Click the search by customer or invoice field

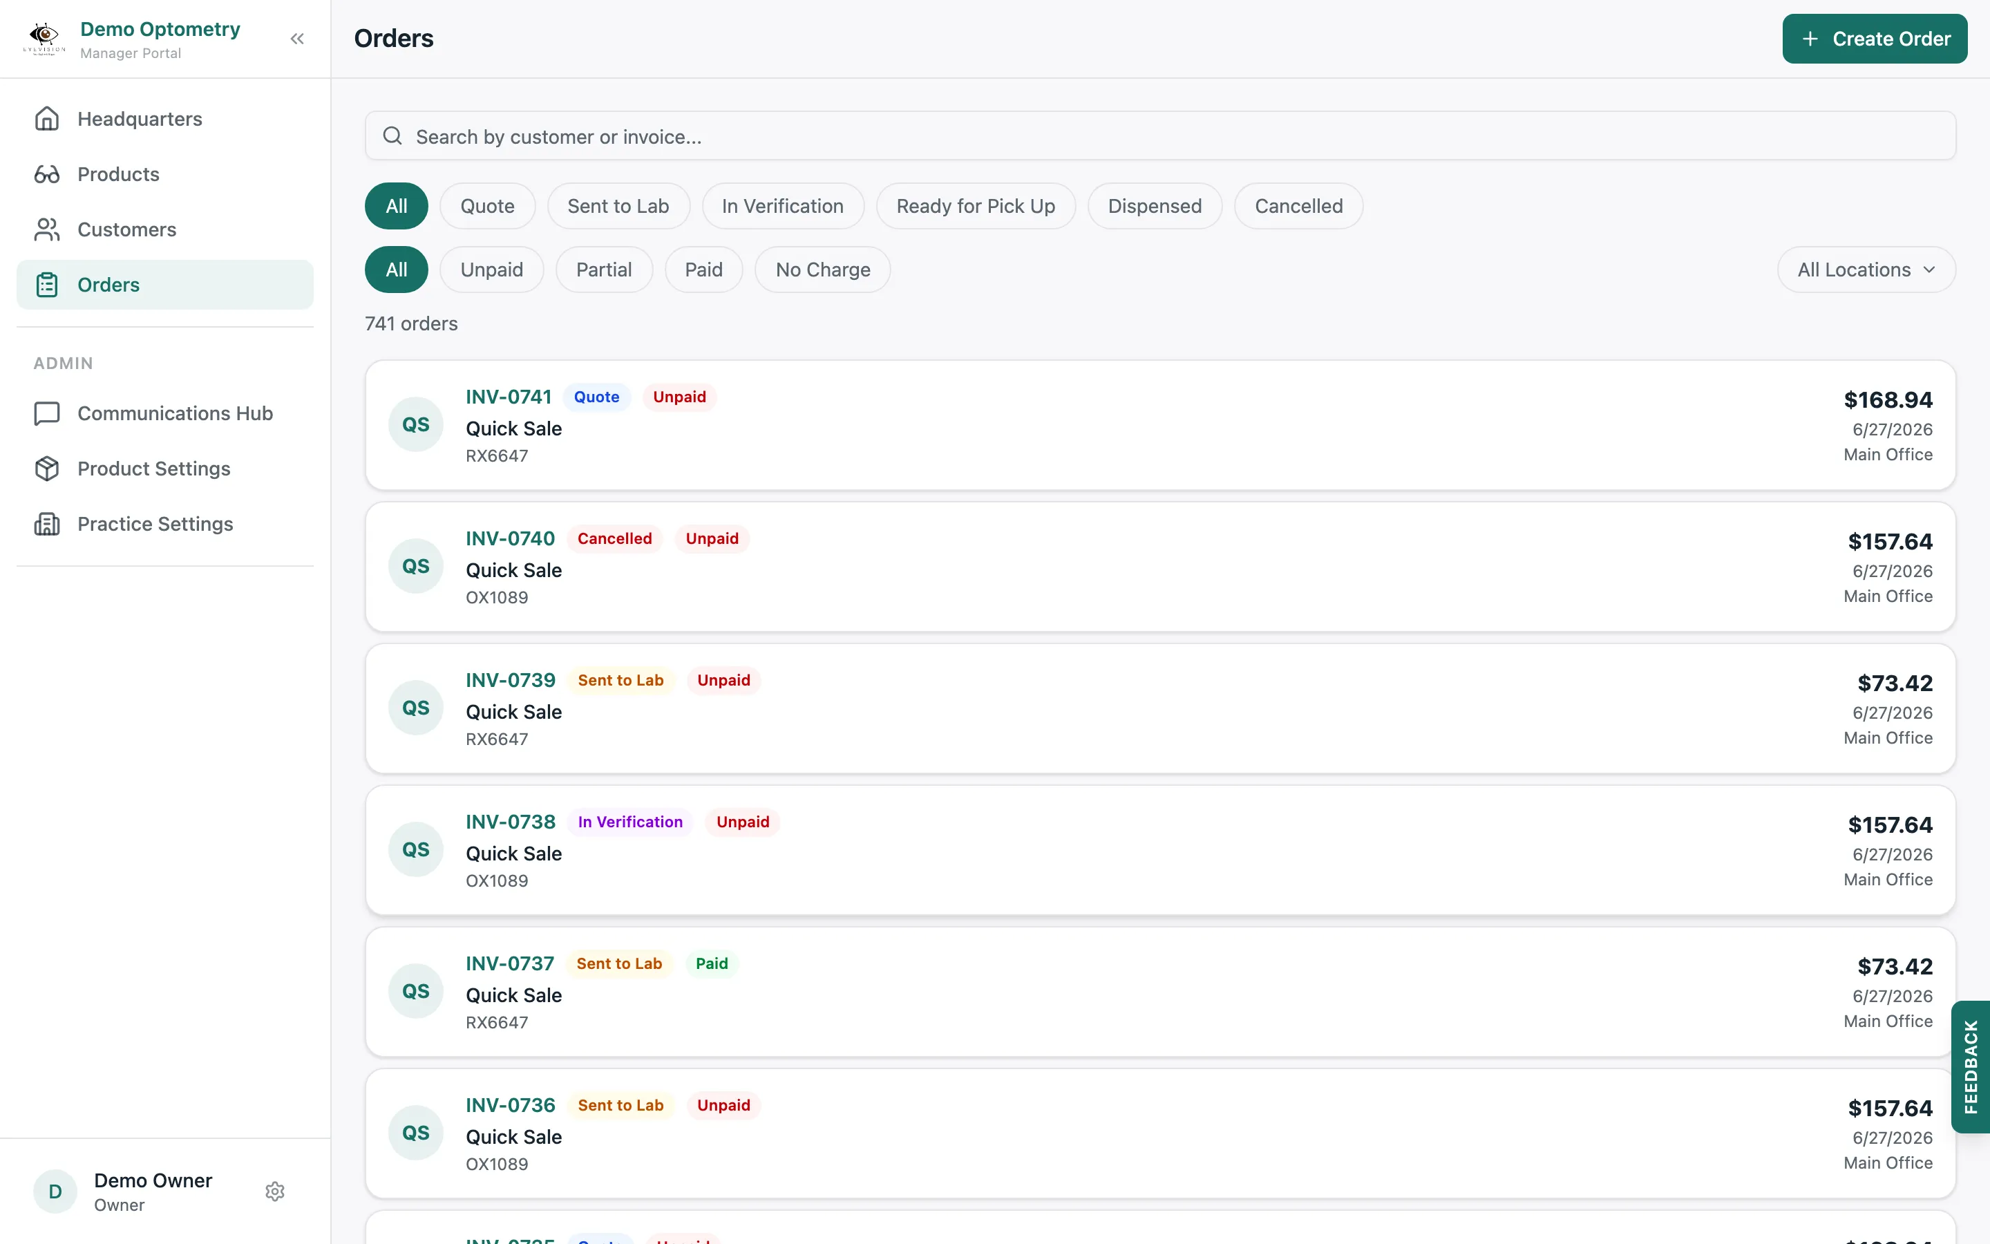(x=1160, y=135)
